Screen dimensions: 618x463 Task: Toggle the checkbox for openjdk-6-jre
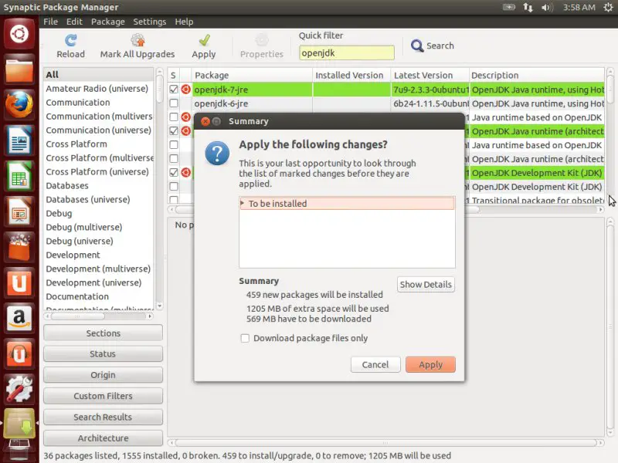coord(173,103)
